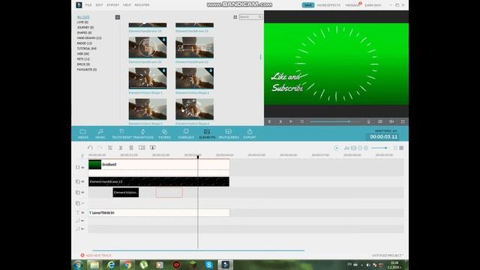
Task: Take a snapshot with camera icon
Action: pyautogui.click(x=380, y=121)
